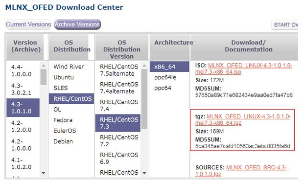
Task: Click the START OVER button
Action: 285,25
